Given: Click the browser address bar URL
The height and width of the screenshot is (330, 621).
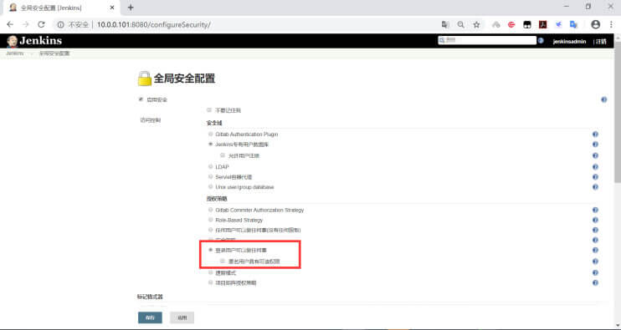Looking at the screenshot, I should click(154, 24).
